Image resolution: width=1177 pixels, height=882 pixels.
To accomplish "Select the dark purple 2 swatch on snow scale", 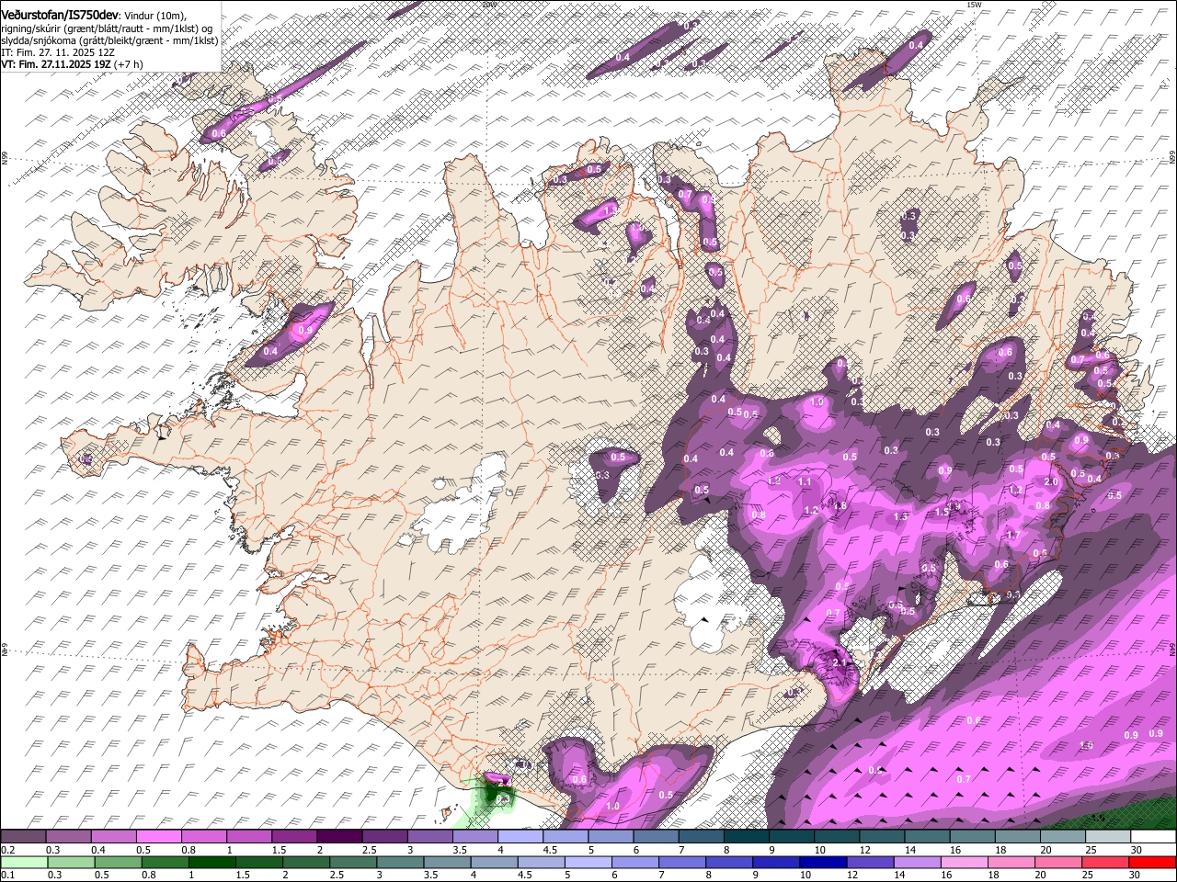I will click(x=339, y=837).
